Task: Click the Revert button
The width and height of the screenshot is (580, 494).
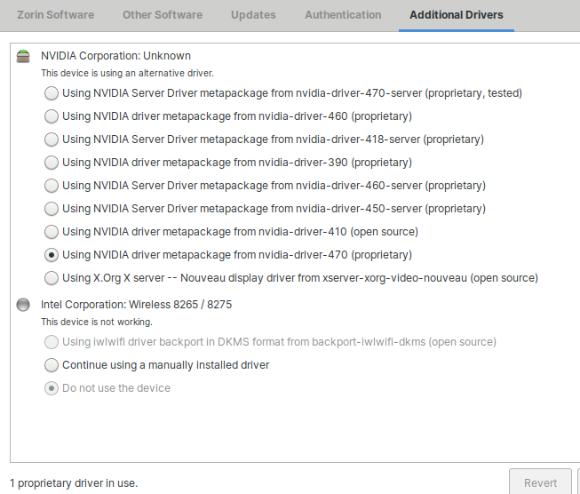Action: click(540, 482)
